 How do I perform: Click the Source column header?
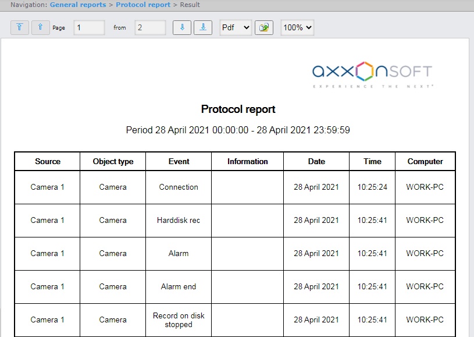48,162
